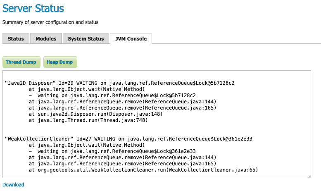Click the "Java2D Disposer" Id=29 thread header line
Screen dimensions: 321x191
[119, 83]
